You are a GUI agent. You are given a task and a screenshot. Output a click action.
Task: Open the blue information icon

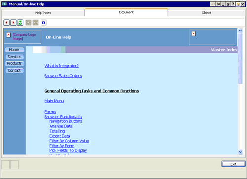(43, 23)
